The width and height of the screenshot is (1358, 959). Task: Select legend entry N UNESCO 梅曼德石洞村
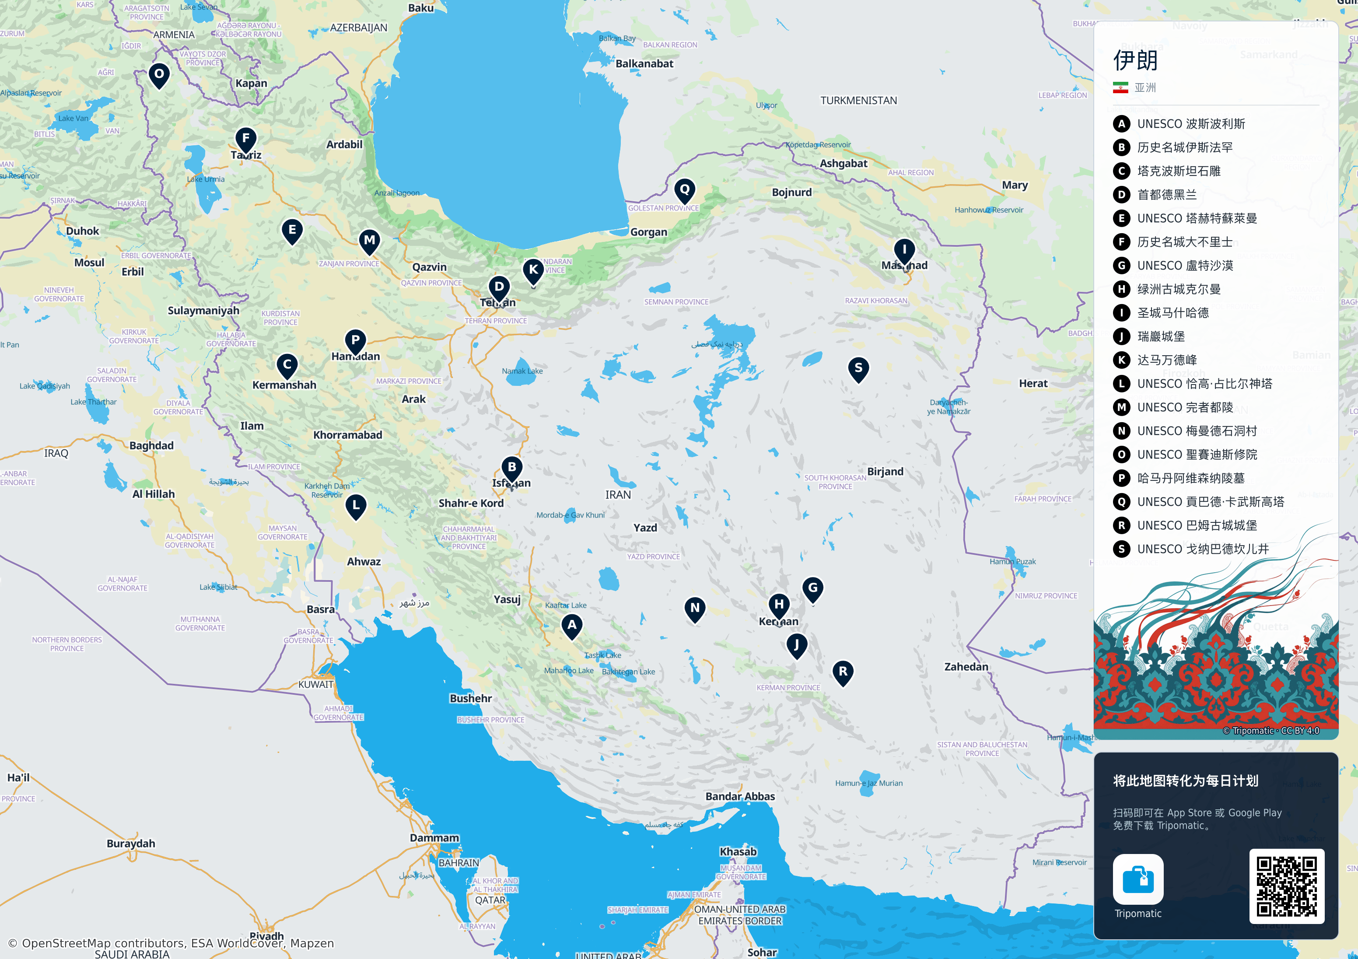pos(1185,430)
